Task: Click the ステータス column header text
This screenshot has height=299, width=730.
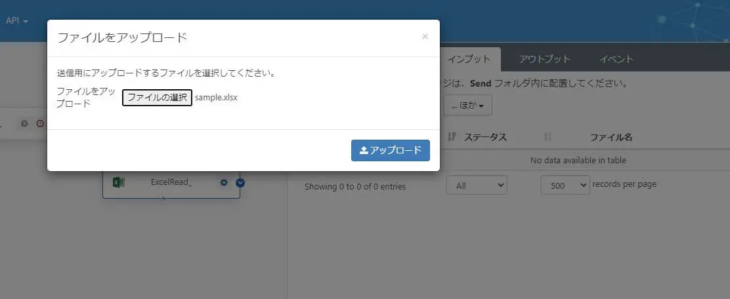Action: (x=484, y=137)
